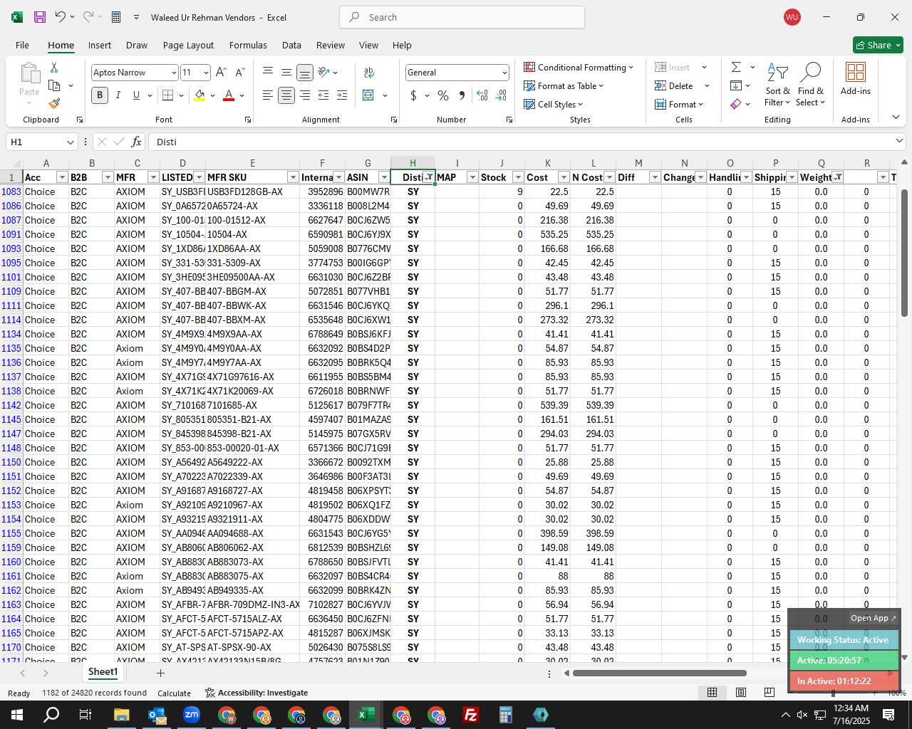912x729 pixels.
Task: Click Clear eraser icon in Editing group
Action: tap(736, 104)
